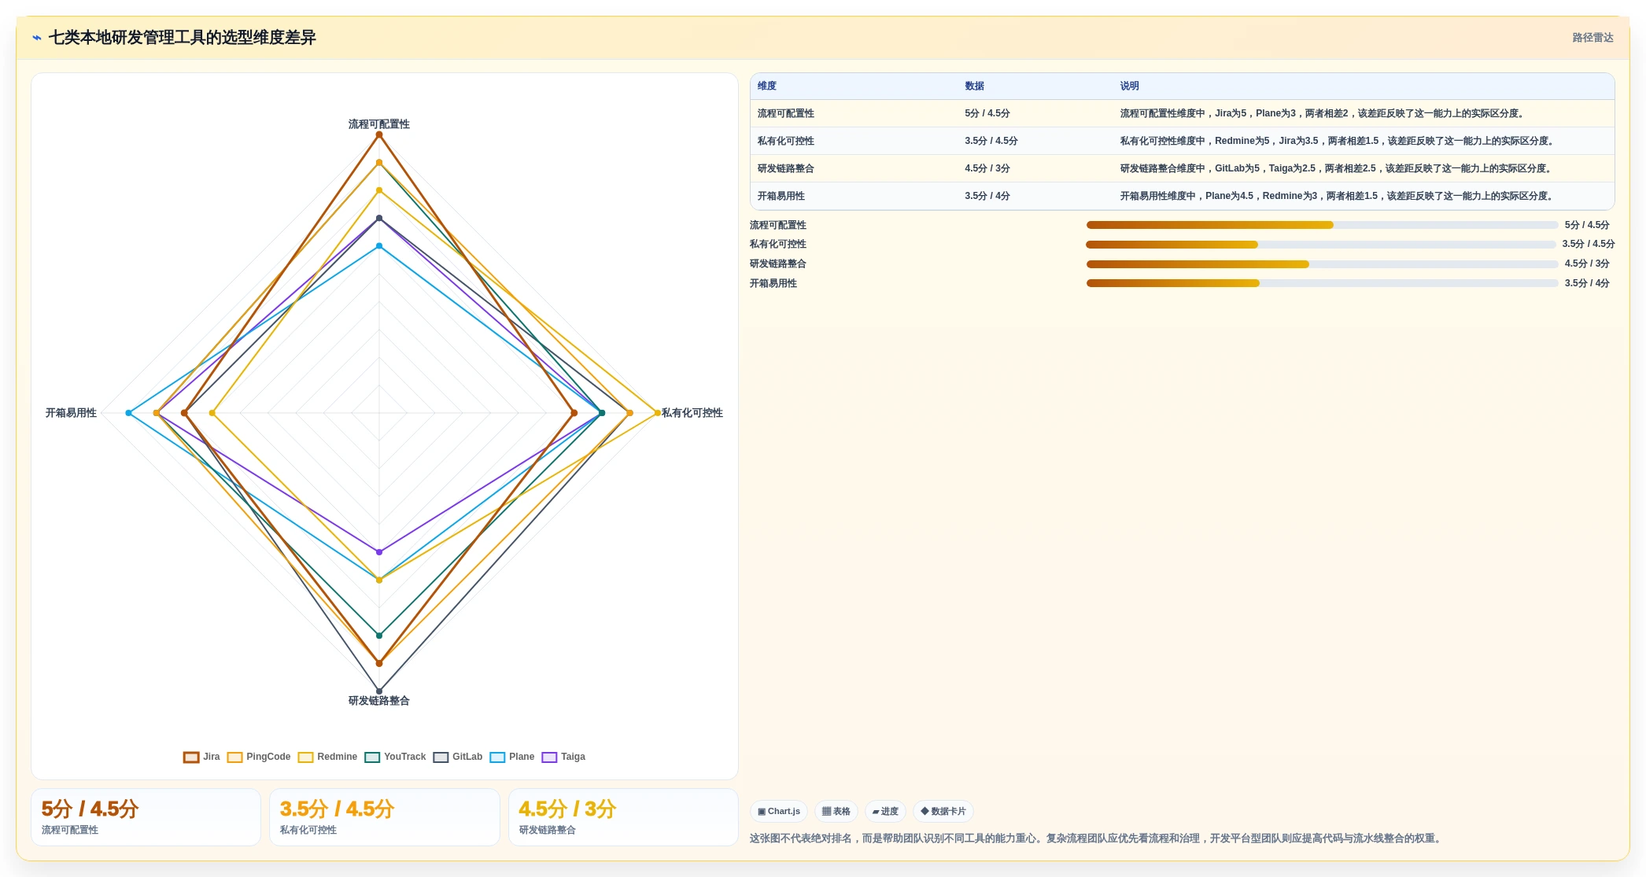Click the 进度 tag chip

tap(885, 811)
